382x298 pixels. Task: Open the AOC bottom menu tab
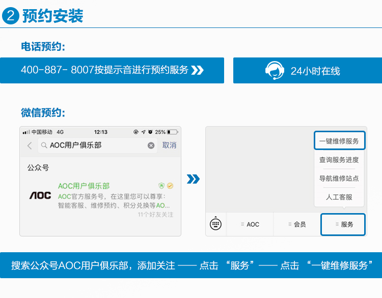250,224
